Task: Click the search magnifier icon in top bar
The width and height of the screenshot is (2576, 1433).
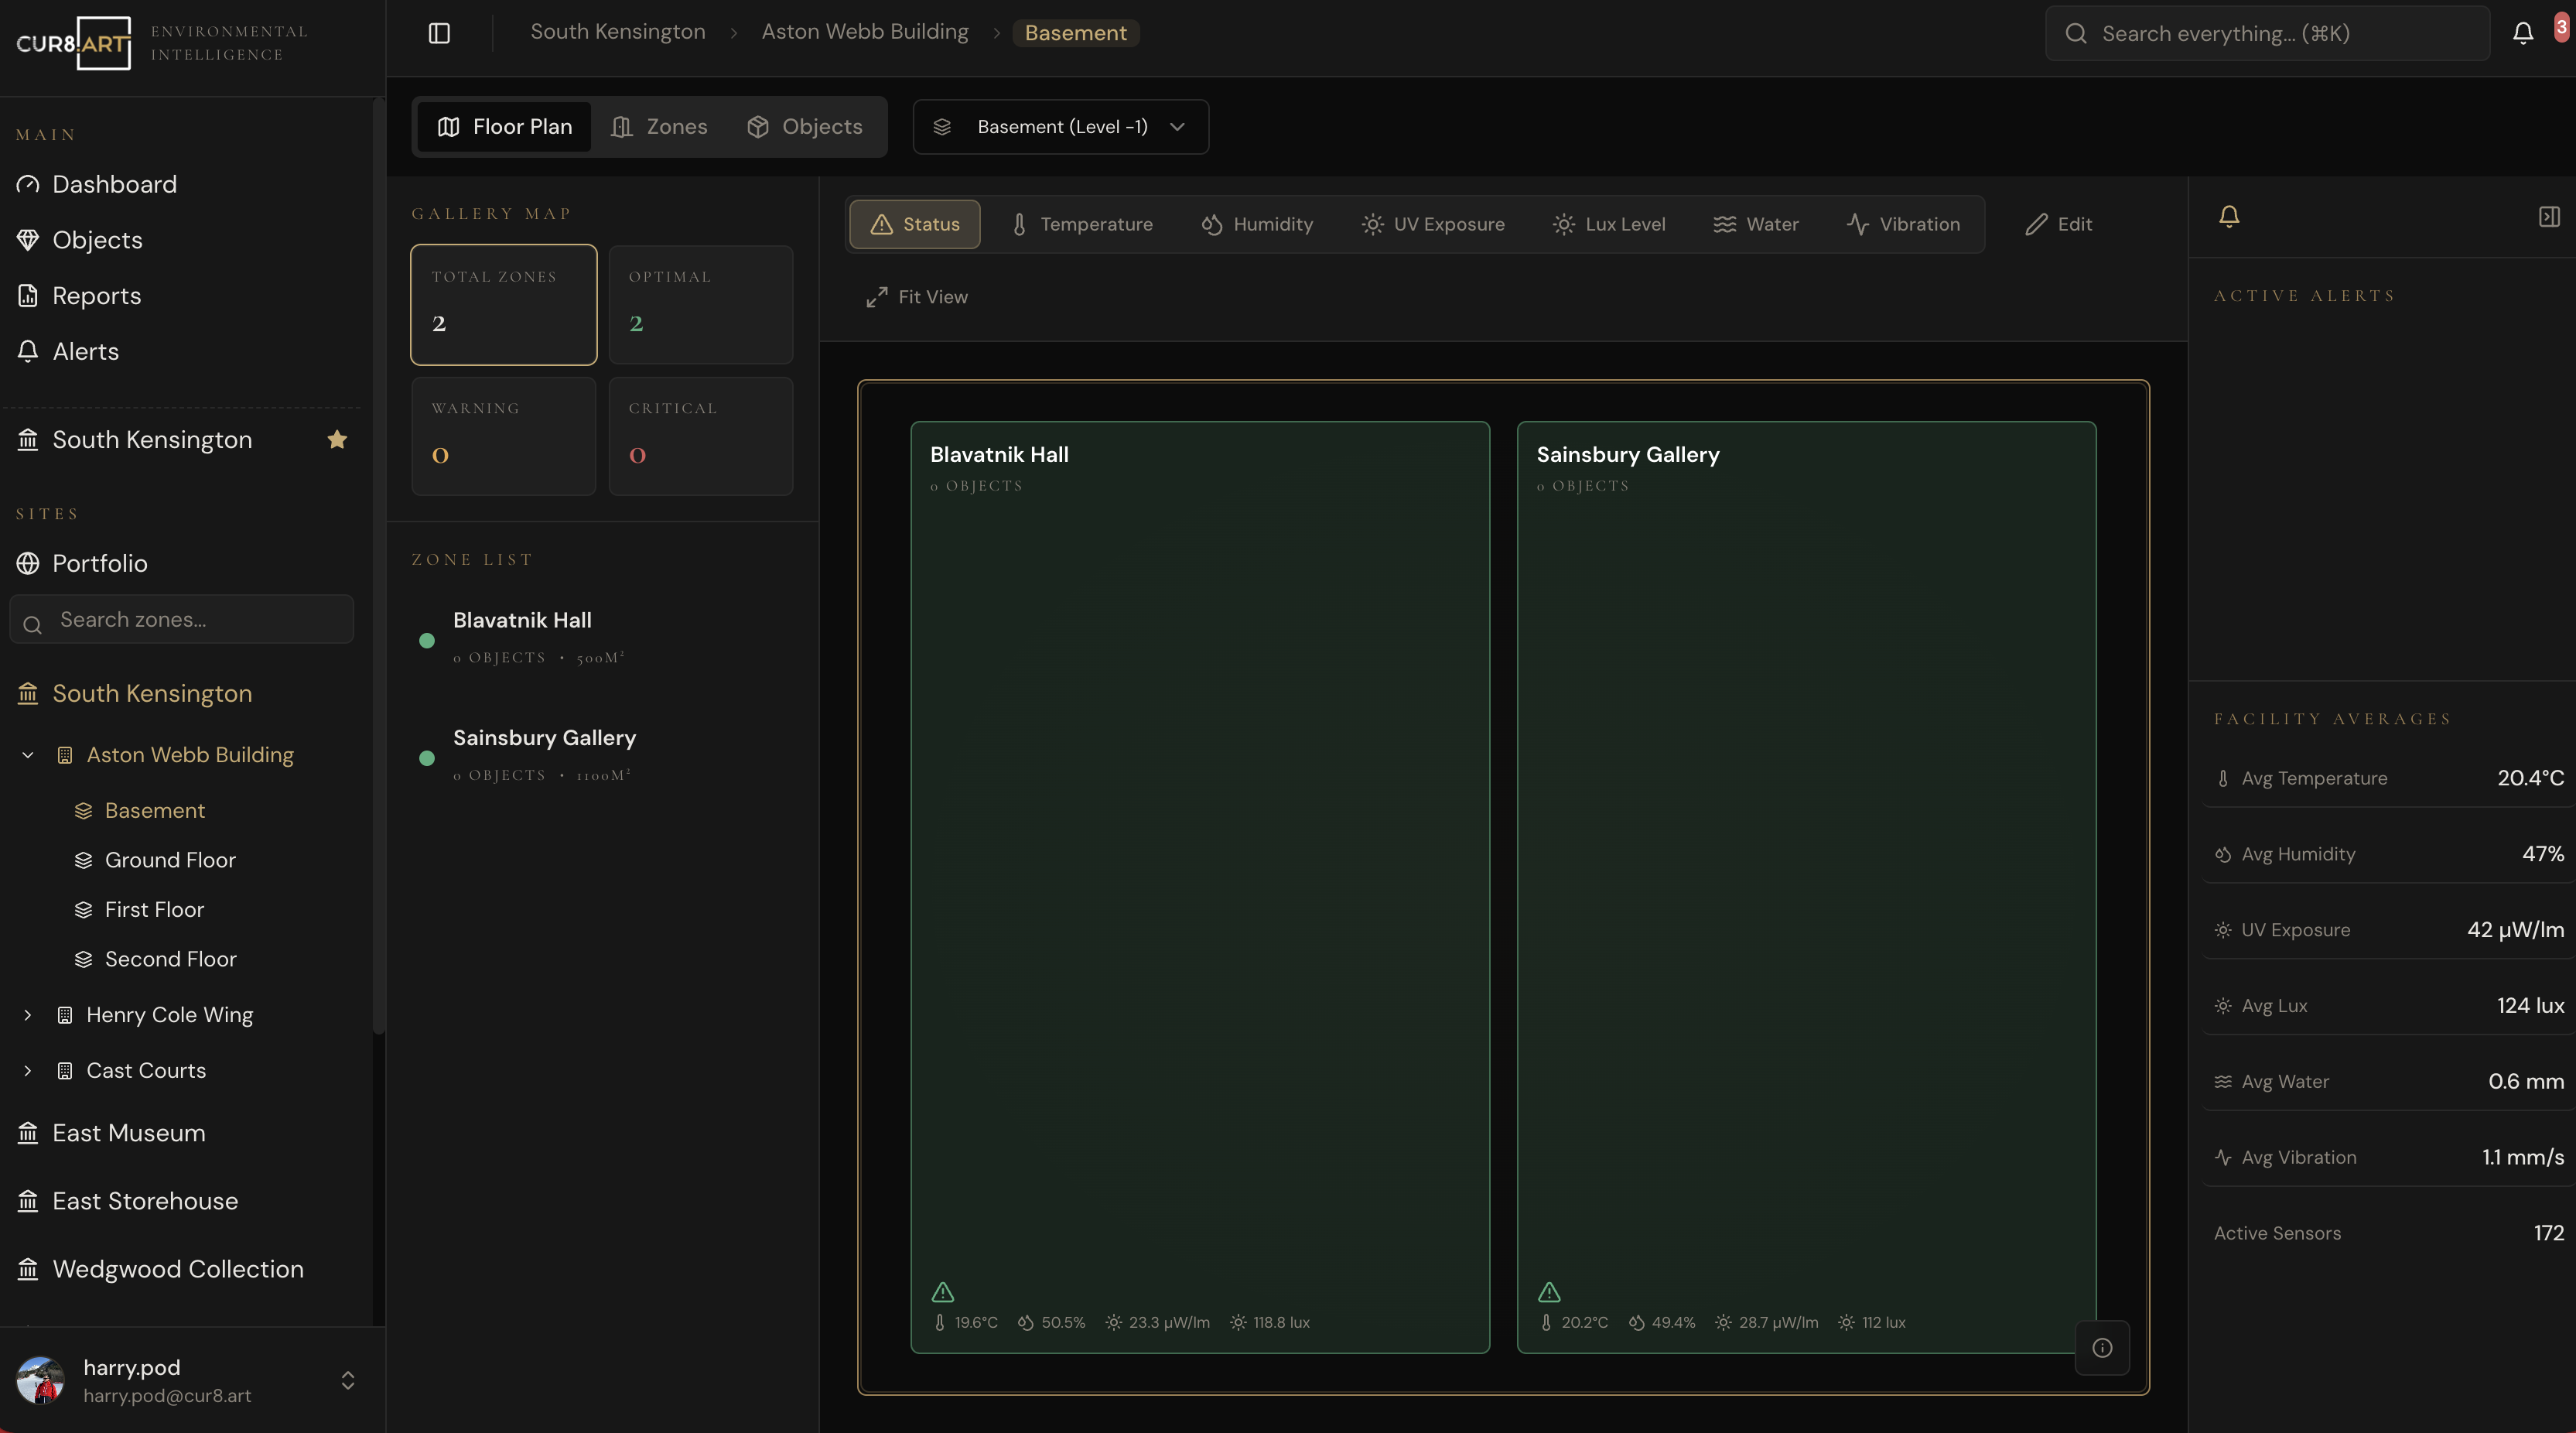Action: 2076,33
